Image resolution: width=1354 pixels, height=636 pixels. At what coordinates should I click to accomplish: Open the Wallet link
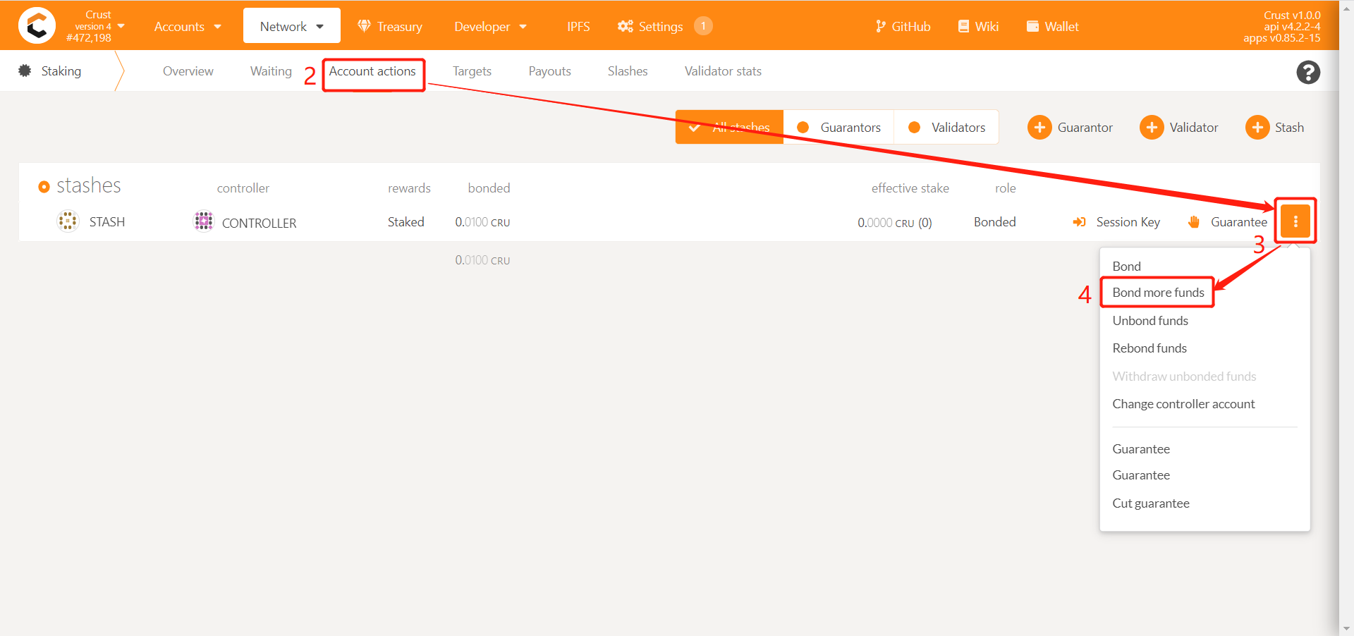[1052, 26]
